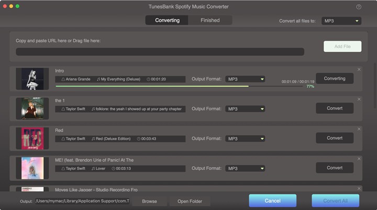Click the URL paste input field
The image size is (377, 210).
tap(160, 52)
